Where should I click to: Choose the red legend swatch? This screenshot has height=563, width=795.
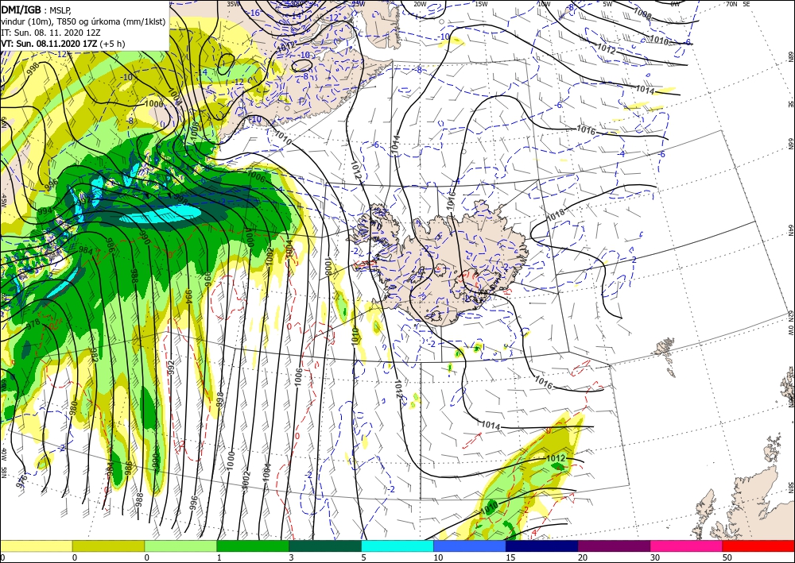pyautogui.click(x=758, y=546)
